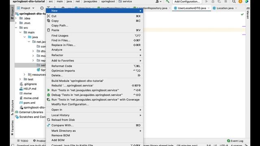260x146 pixels.
Task: Open the TODO tool window
Action: tap(23, 141)
